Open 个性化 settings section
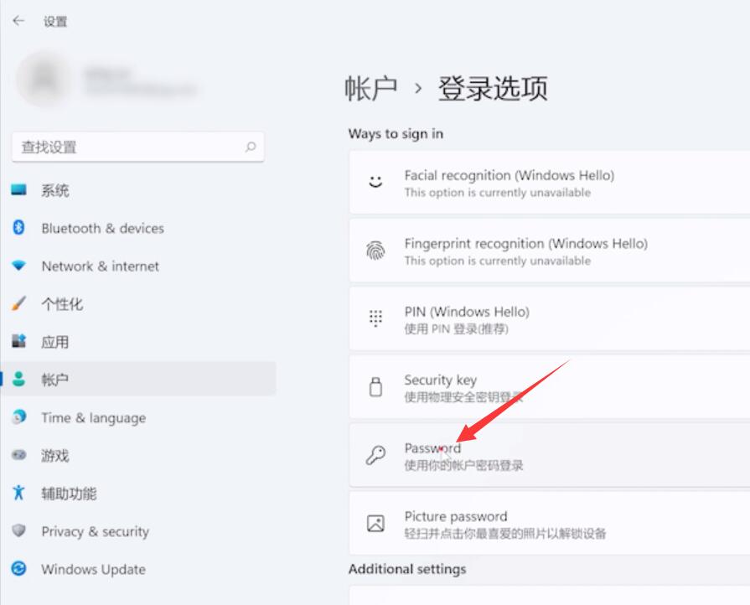Viewport: 750px width, 605px height. click(x=137, y=303)
